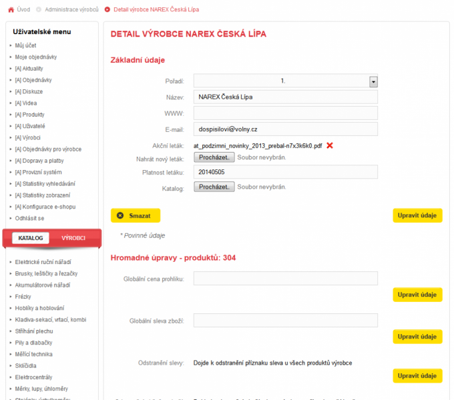The height and width of the screenshot is (400, 454).
Task: Open Elektrické ruční nářadí category
Action: click(43, 262)
